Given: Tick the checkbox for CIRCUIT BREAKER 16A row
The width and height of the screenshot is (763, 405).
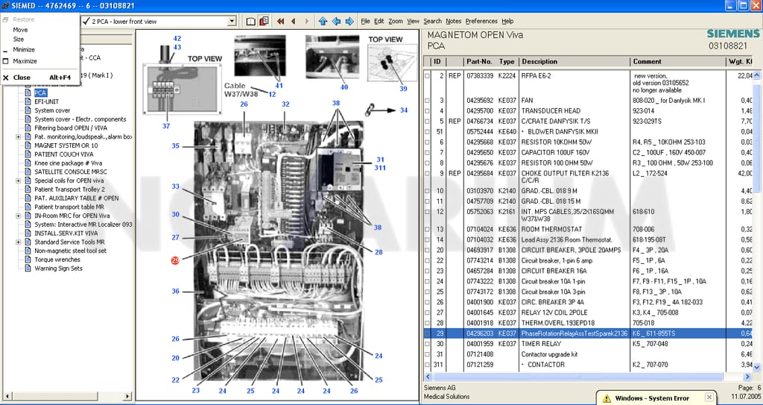Looking at the screenshot, I should (427, 271).
